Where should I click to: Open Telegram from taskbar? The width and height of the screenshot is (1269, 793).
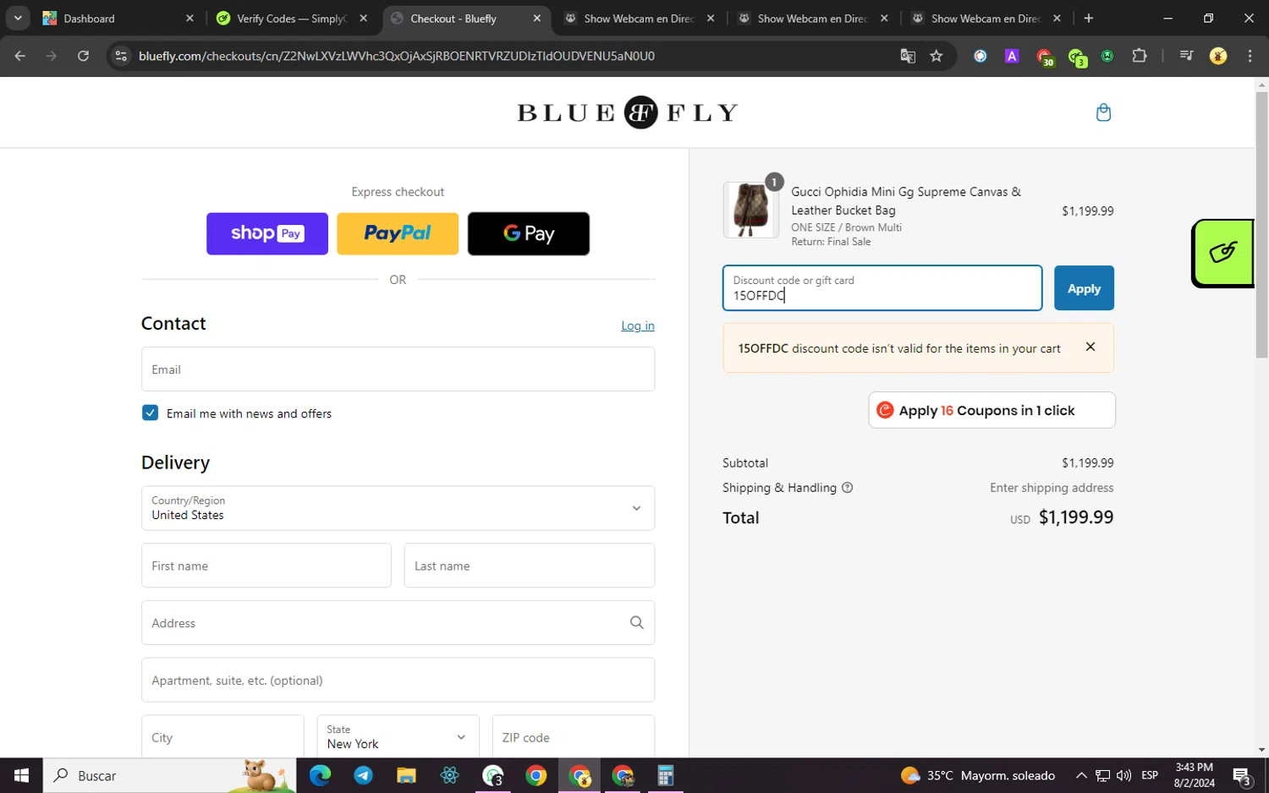click(364, 775)
